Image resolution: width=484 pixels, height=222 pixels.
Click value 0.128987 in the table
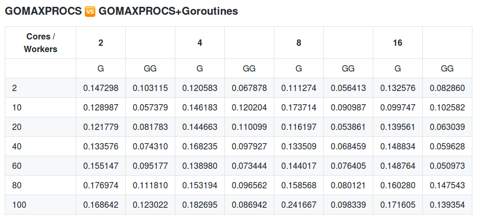pyautogui.click(x=101, y=108)
